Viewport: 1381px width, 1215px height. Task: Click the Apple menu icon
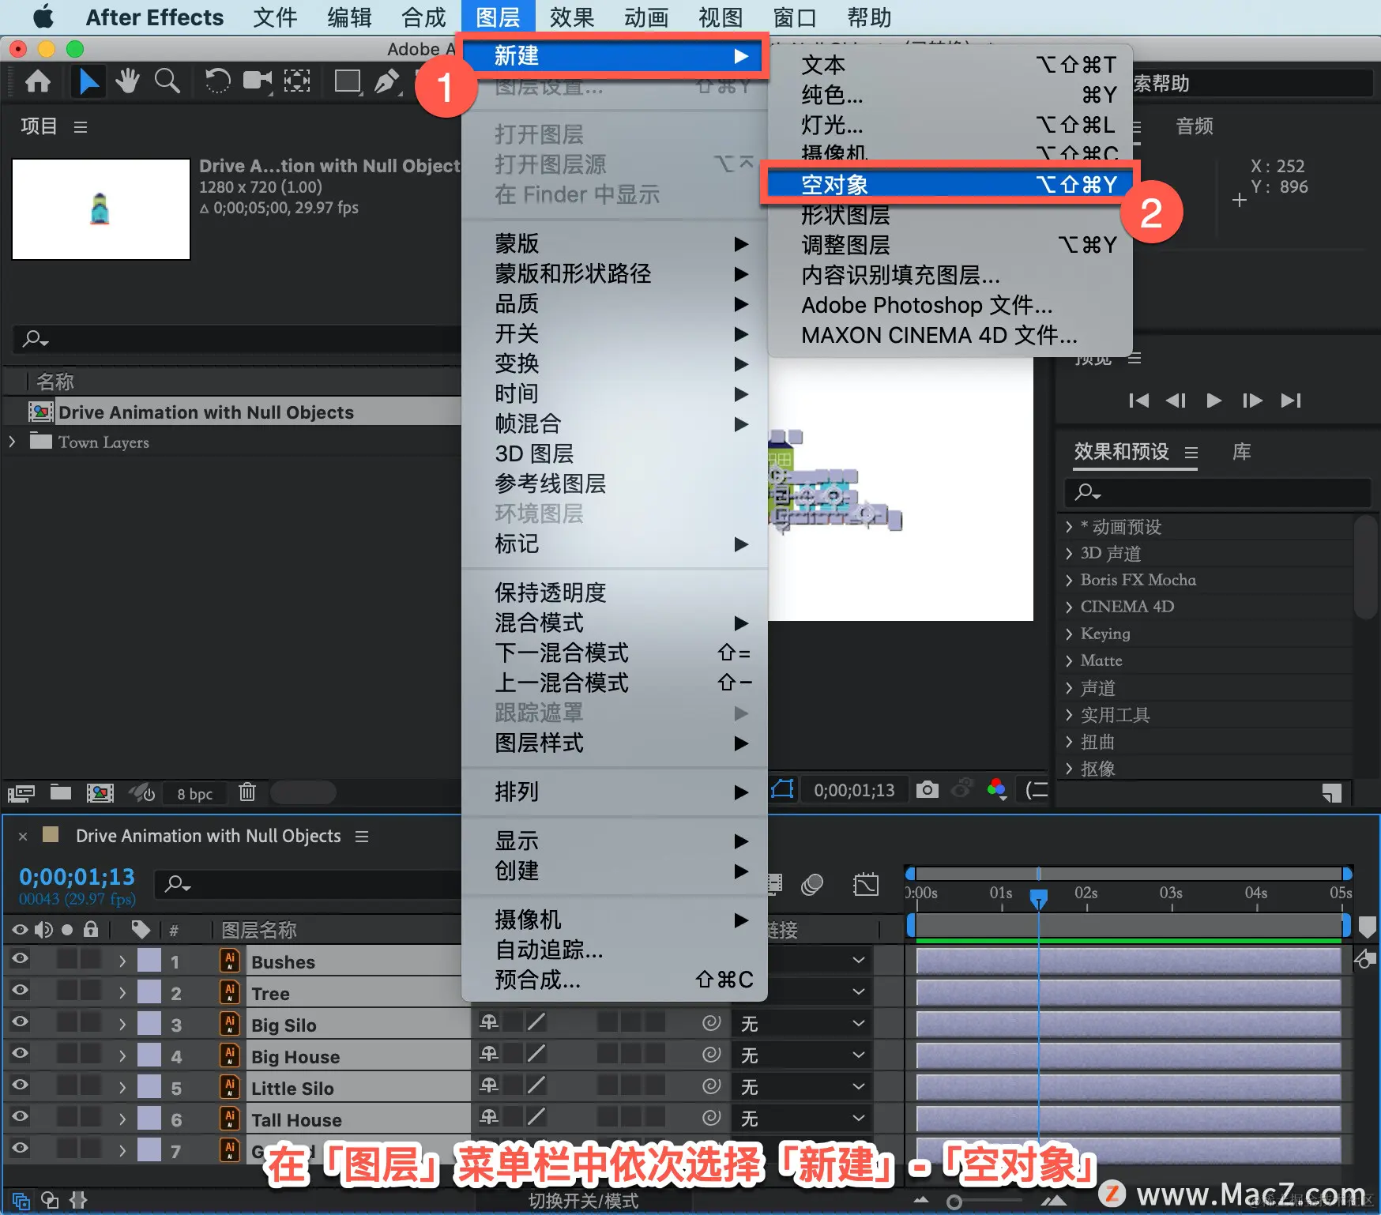click(43, 17)
